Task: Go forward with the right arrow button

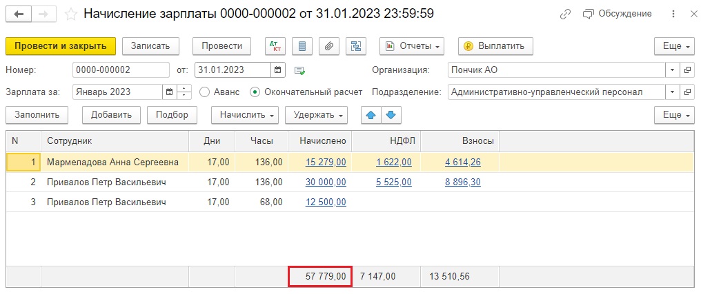Action: (44, 14)
